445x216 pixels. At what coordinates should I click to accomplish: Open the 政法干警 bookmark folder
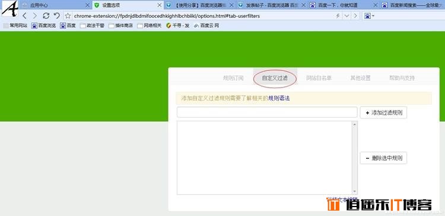pyautogui.click(x=93, y=25)
